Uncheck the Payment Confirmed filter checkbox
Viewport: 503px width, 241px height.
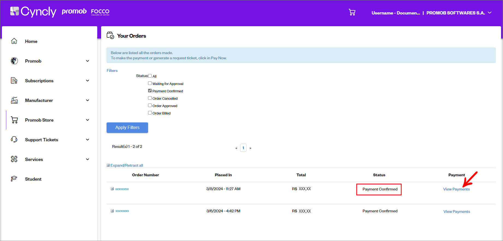coord(150,91)
